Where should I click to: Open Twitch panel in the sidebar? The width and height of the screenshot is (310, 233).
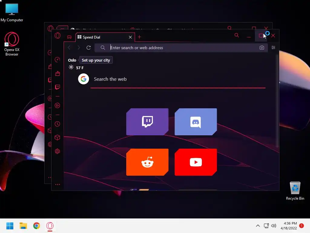coord(58,87)
